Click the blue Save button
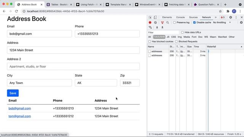 click(x=13, y=93)
